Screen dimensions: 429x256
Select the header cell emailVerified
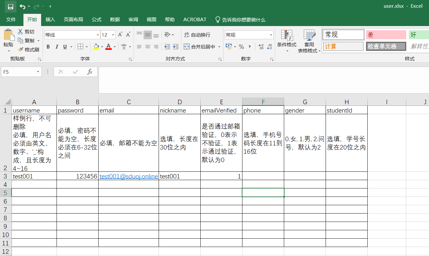[222, 110]
